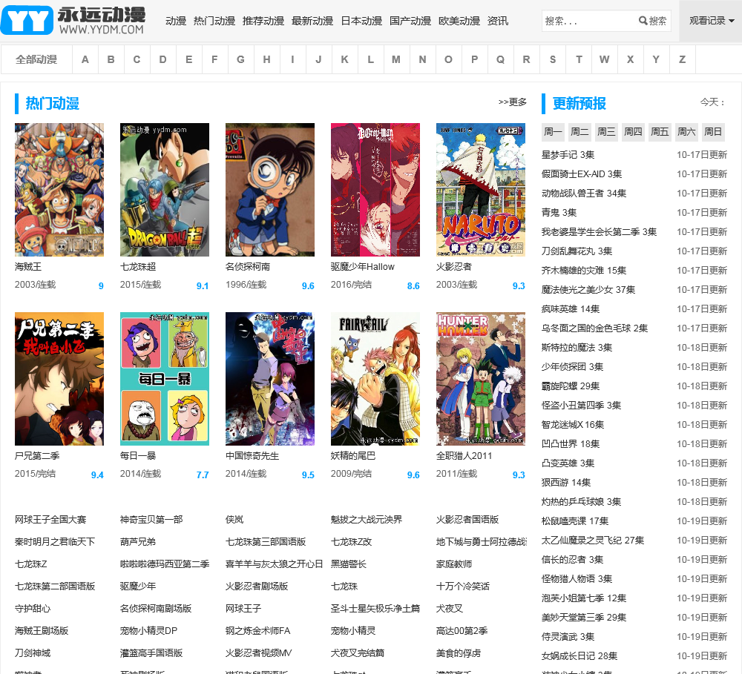The height and width of the screenshot is (674, 742).
Task: Go to 推荐动漫 in the navigation bar
Action: click(x=263, y=22)
